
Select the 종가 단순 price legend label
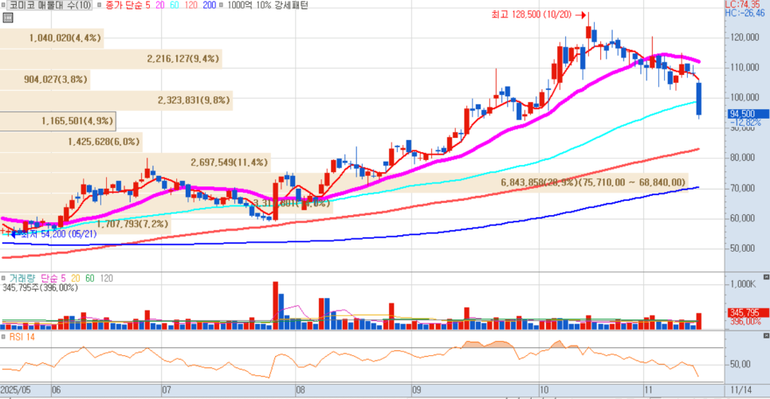click(124, 6)
